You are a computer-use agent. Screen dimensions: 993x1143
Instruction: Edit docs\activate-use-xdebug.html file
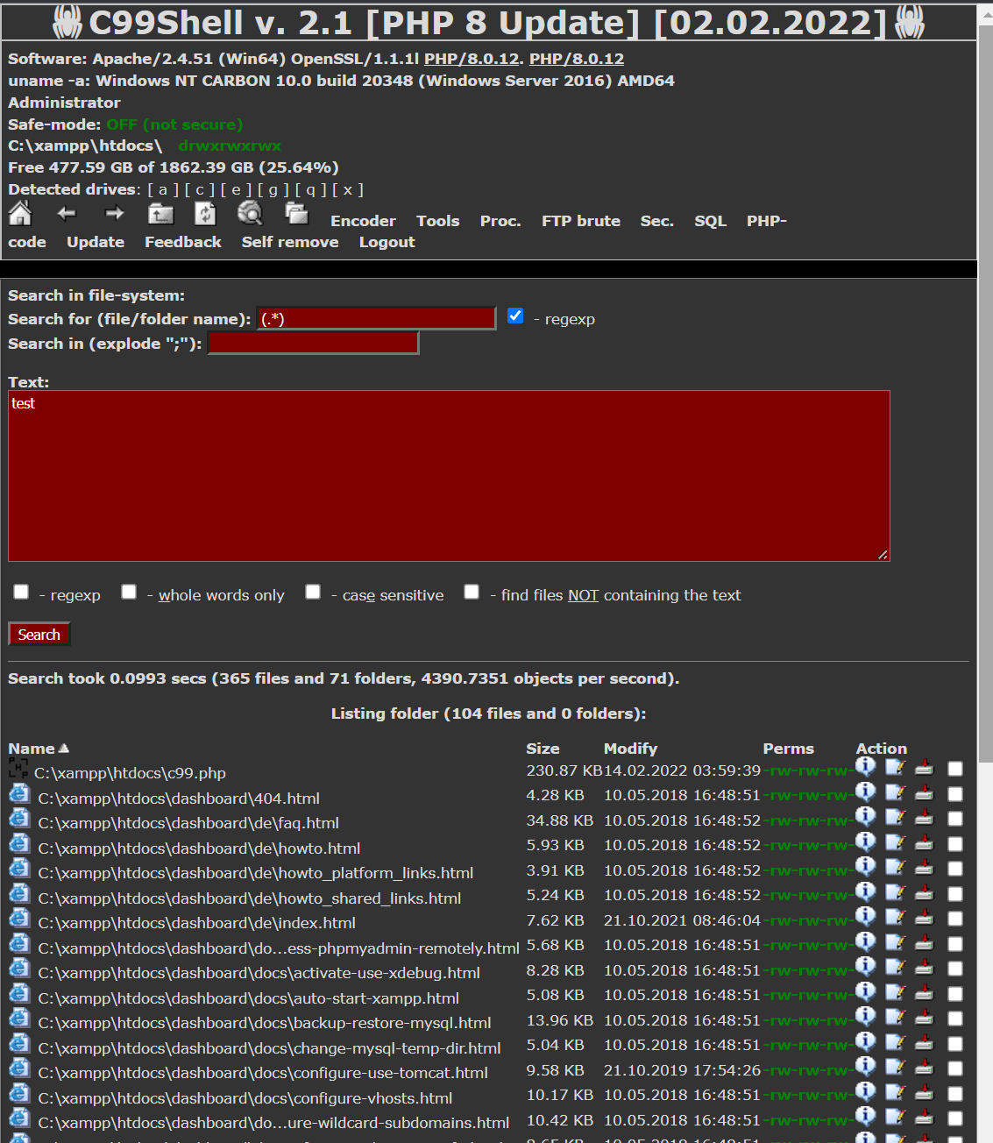[895, 967]
